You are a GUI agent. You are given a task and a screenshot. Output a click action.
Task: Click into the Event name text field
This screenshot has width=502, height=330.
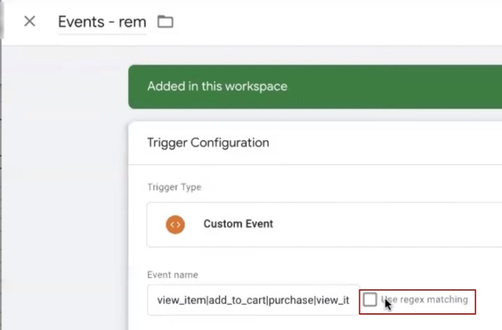[x=253, y=300]
